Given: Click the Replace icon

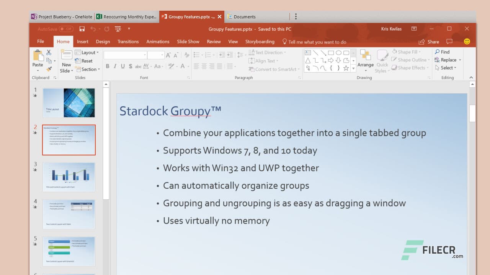Looking at the screenshot, I should point(447,60).
